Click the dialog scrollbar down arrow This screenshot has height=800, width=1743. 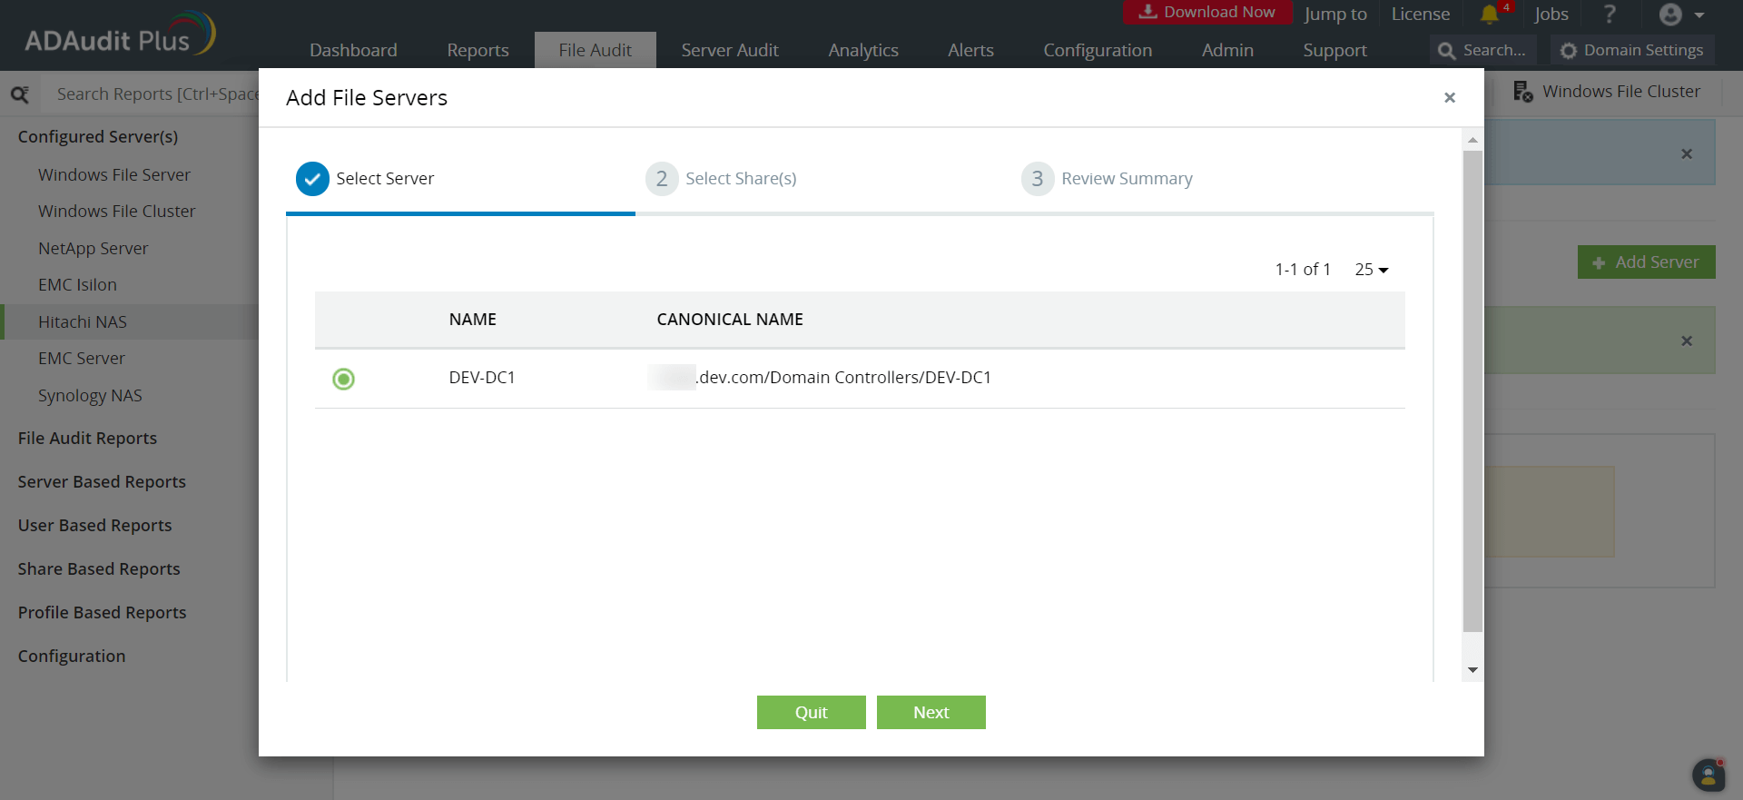pyautogui.click(x=1472, y=670)
